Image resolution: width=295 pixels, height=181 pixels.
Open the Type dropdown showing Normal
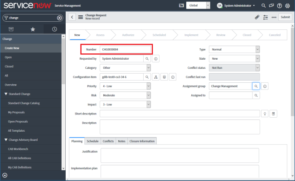[x=234, y=49]
